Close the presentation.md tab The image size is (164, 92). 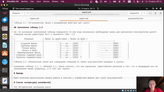[160, 18]
